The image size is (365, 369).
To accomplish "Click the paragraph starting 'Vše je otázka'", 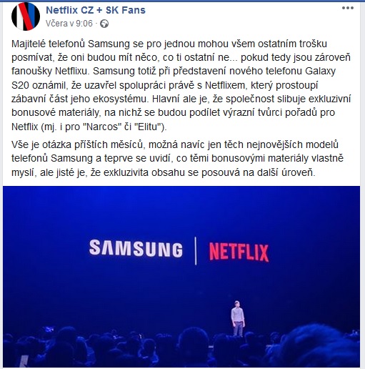I will 178,159.
